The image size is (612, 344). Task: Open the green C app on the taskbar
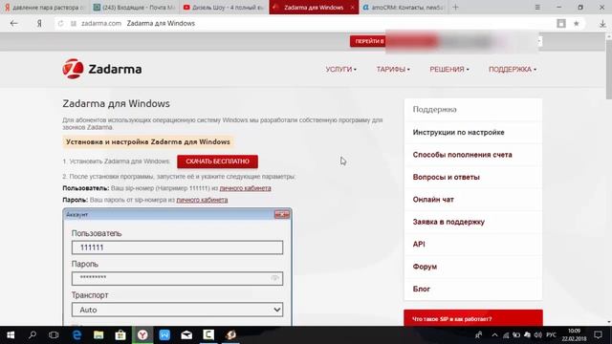(x=208, y=334)
